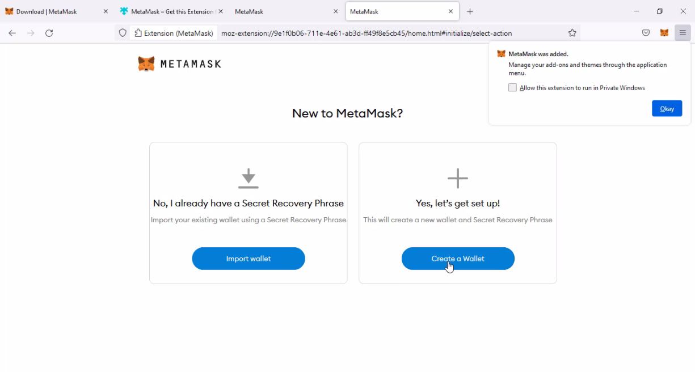Click the plus icon above setup text
This screenshot has height=372, width=695.
(457, 178)
